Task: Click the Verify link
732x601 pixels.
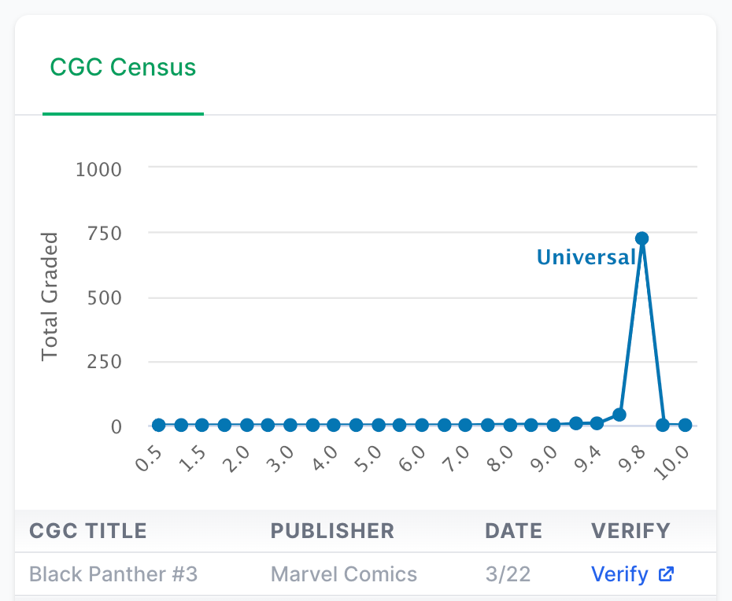Action: (x=619, y=574)
